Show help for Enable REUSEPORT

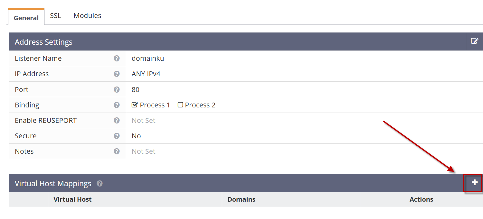click(117, 121)
